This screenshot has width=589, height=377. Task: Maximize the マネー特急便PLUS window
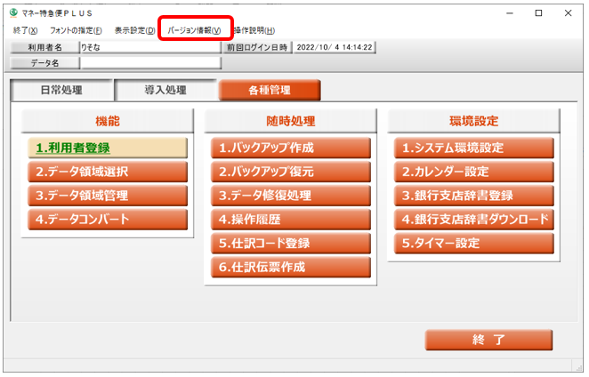click(538, 13)
